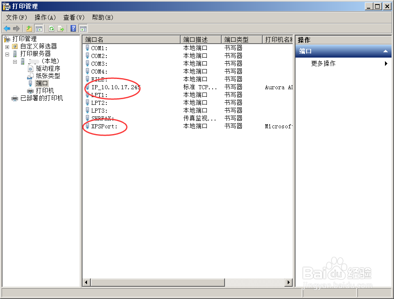394x299 pixels.
Task: Click the 纸张类型 tree node icon
Action: (x=30, y=76)
